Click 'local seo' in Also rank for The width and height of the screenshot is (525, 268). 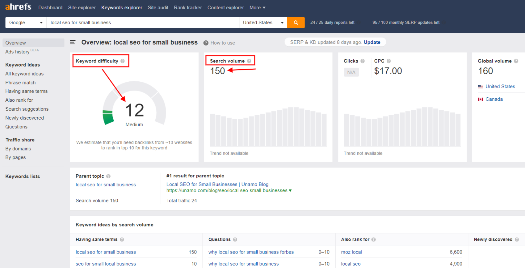tap(351, 264)
